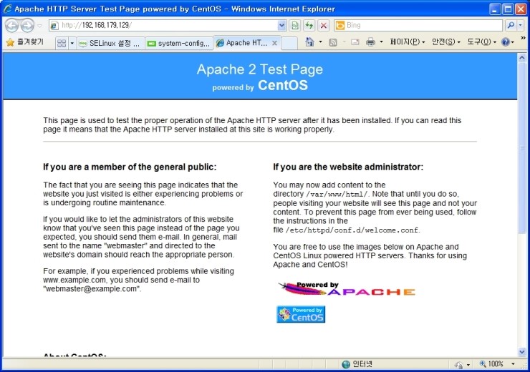Image resolution: width=530 pixels, height=372 pixels.
Task: Open search provider dropdown beside magnifier
Action: click(x=521, y=25)
